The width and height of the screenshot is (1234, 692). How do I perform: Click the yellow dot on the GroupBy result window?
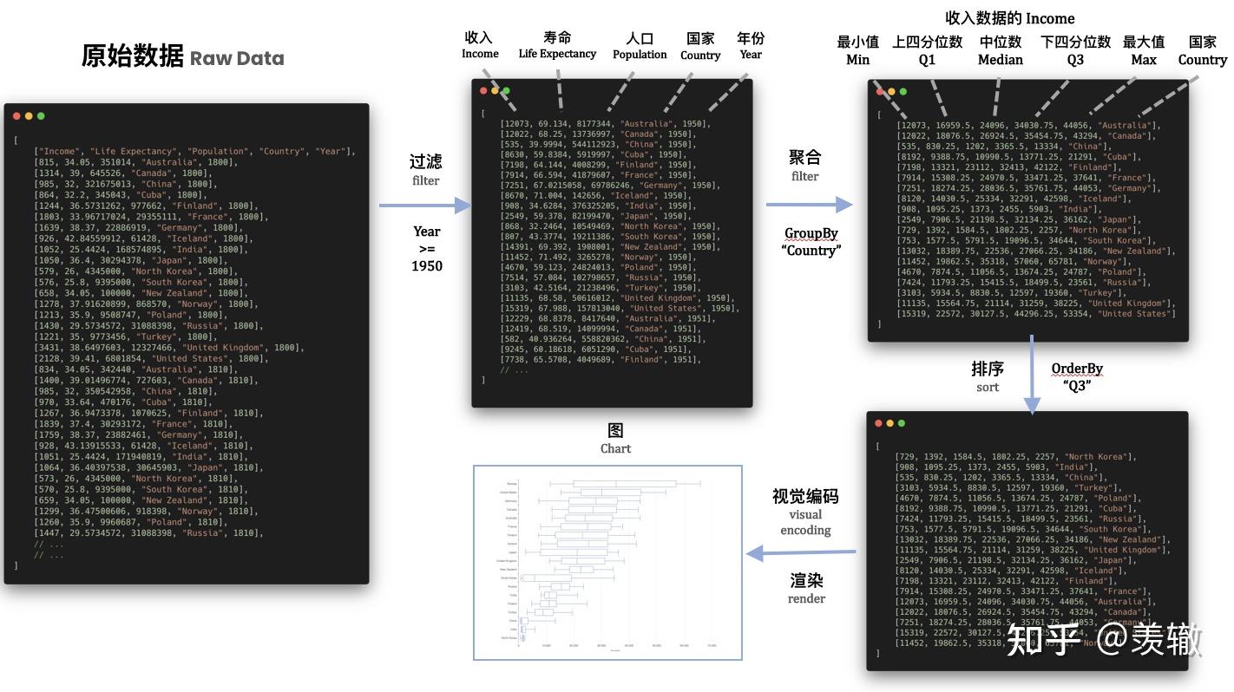tap(891, 91)
